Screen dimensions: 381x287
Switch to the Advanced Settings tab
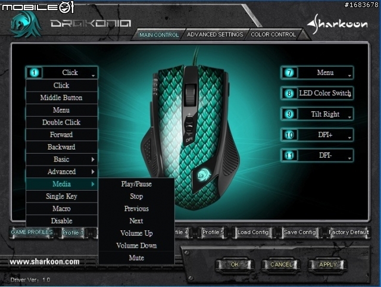[x=215, y=35]
